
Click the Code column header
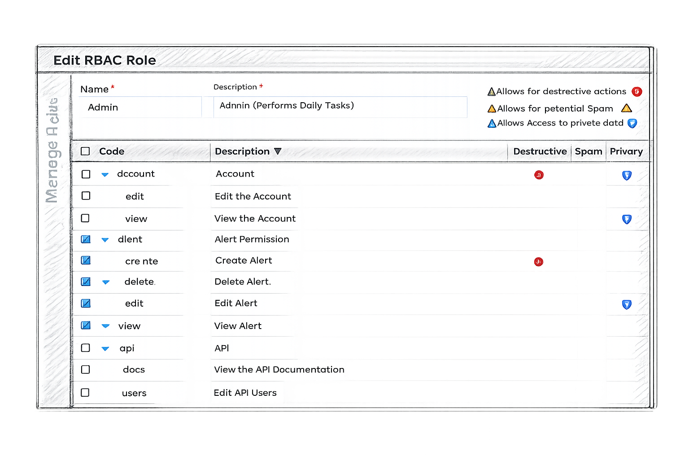(112, 152)
